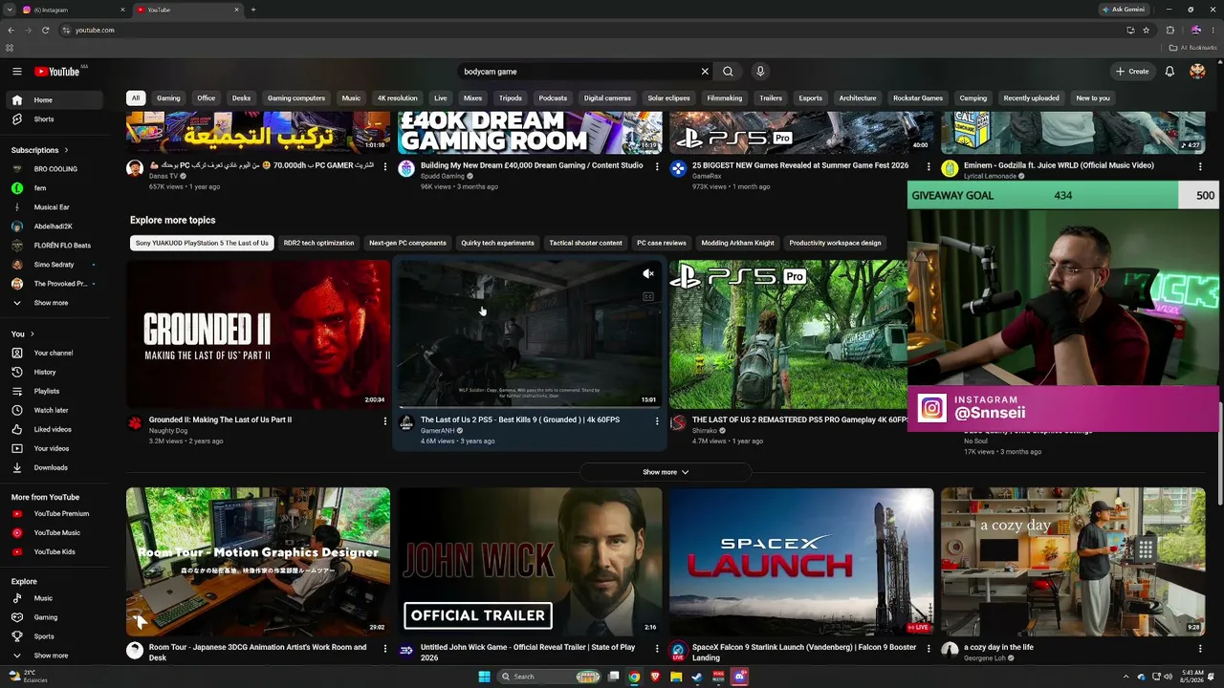Bookmark this page with the star icon

click(1146, 30)
